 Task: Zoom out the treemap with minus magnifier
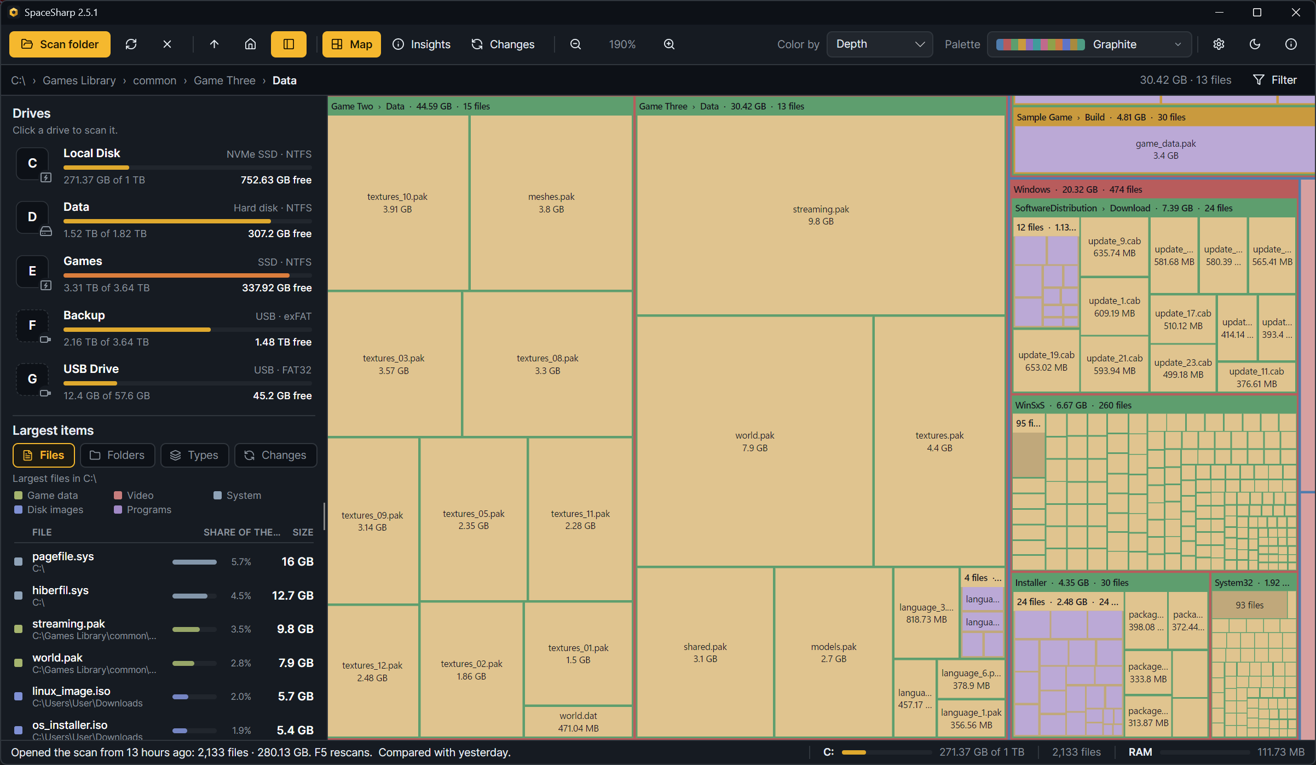[575, 44]
